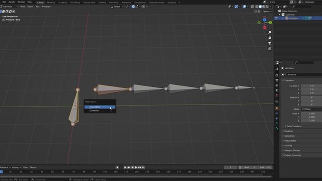Select rendered viewport shading

[x=267, y=7]
